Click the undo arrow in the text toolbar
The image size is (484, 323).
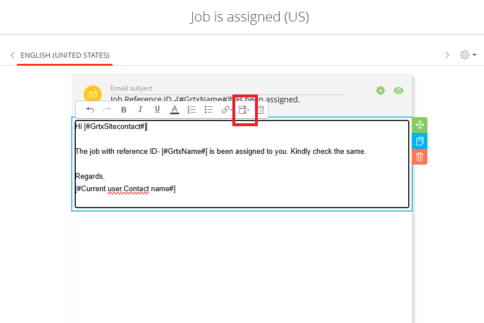[x=90, y=110]
